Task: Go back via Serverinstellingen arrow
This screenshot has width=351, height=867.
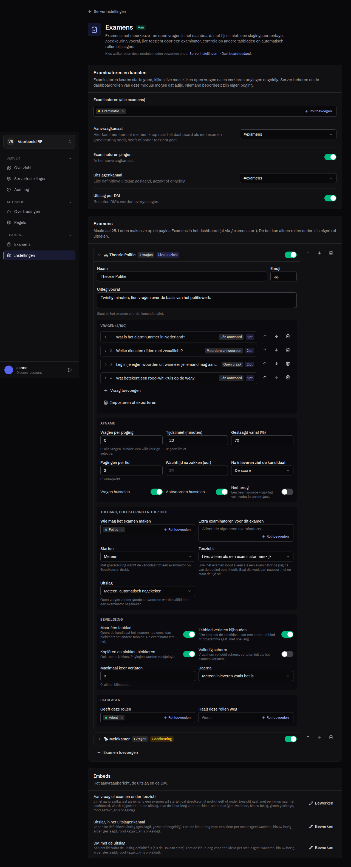Action: coord(107,12)
